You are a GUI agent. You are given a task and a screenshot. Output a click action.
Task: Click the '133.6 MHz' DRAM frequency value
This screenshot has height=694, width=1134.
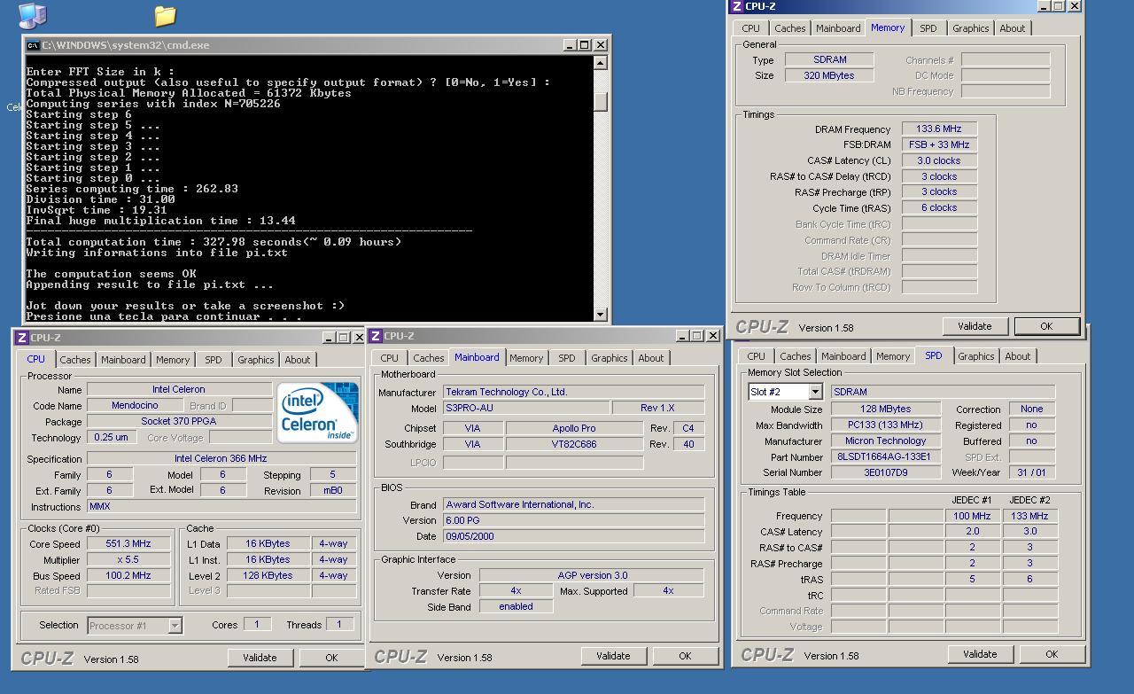coord(939,129)
